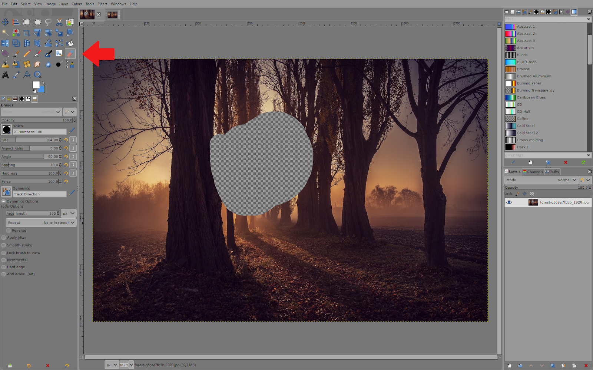Select the Scissors Select tool

coord(59,22)
